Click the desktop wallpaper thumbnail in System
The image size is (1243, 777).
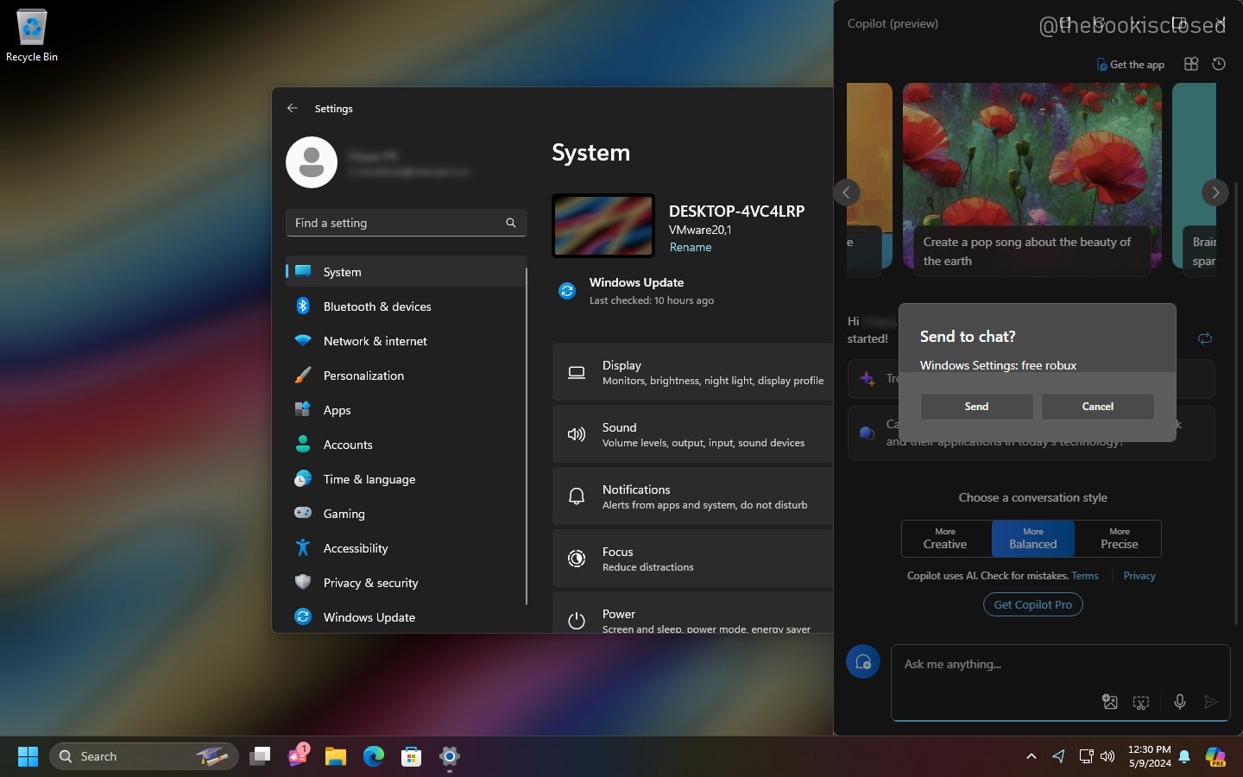603,225
